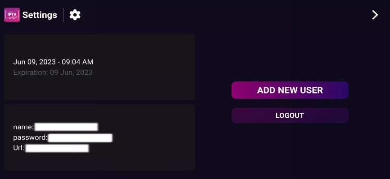Screen dimensions: 390x179
Task: Click the Jun 09, 2023 current date
Action: [34, 62]
